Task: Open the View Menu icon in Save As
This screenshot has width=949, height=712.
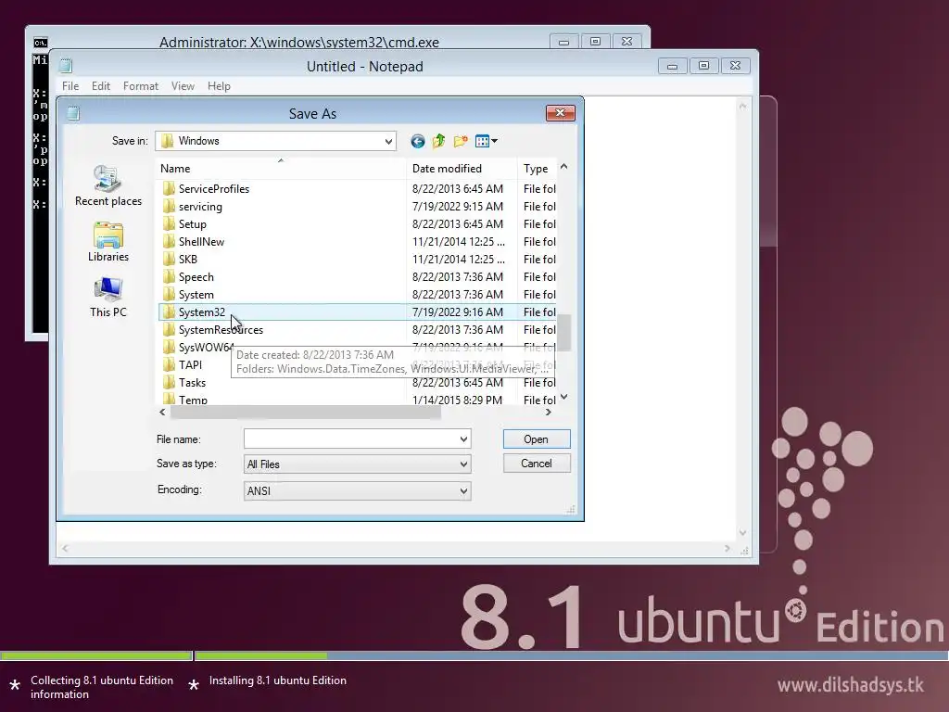Action: (482, 141)
